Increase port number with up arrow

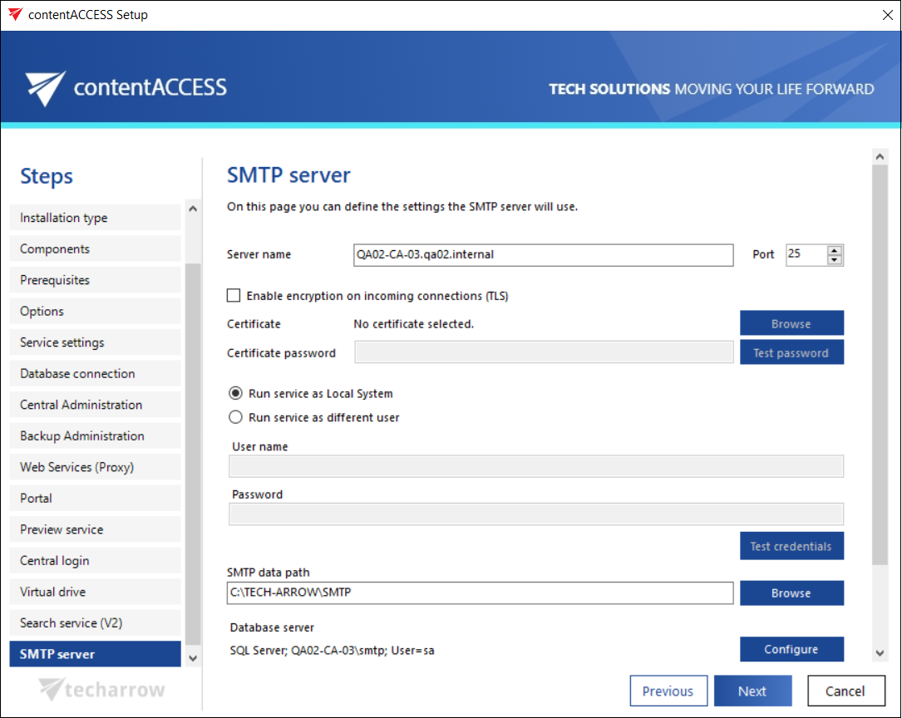coord(835,250)
